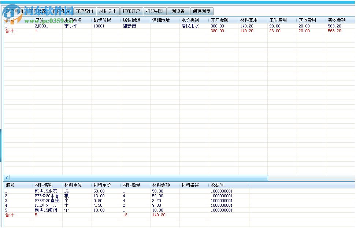Viewport: 356px width, 228px height.
Task: Click the 开户修改 modify account button
Action: click(x=38, y=11)
